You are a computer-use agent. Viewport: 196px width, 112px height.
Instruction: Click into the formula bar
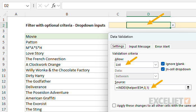(129, 6)
